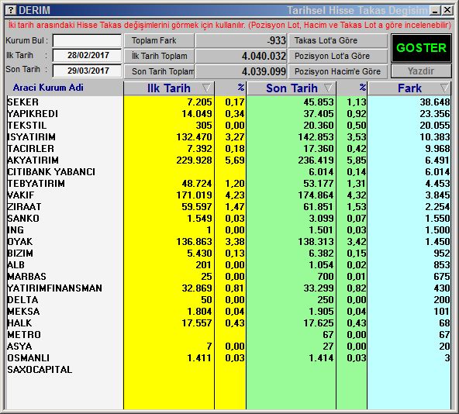
Task: Select the DELTA row
Action: (x=228, y=299)
